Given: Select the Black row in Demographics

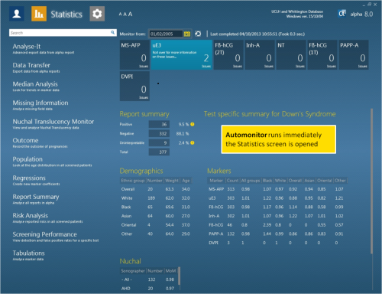Looking at the screenshot, I should click(156, 207).
